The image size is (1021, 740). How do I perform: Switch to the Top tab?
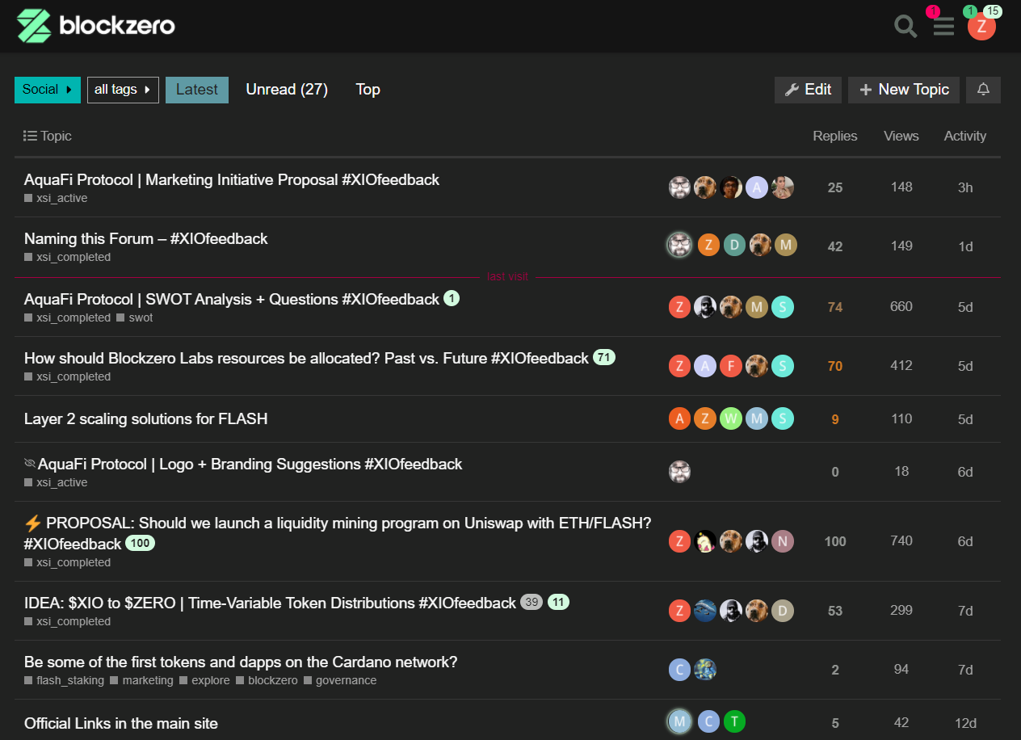(x=368, y=90)
